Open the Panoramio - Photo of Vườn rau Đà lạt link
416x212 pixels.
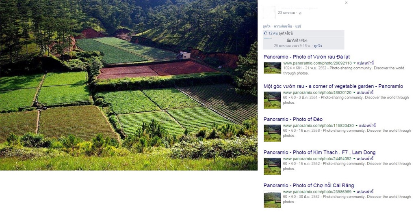click(x=307, y=57)
